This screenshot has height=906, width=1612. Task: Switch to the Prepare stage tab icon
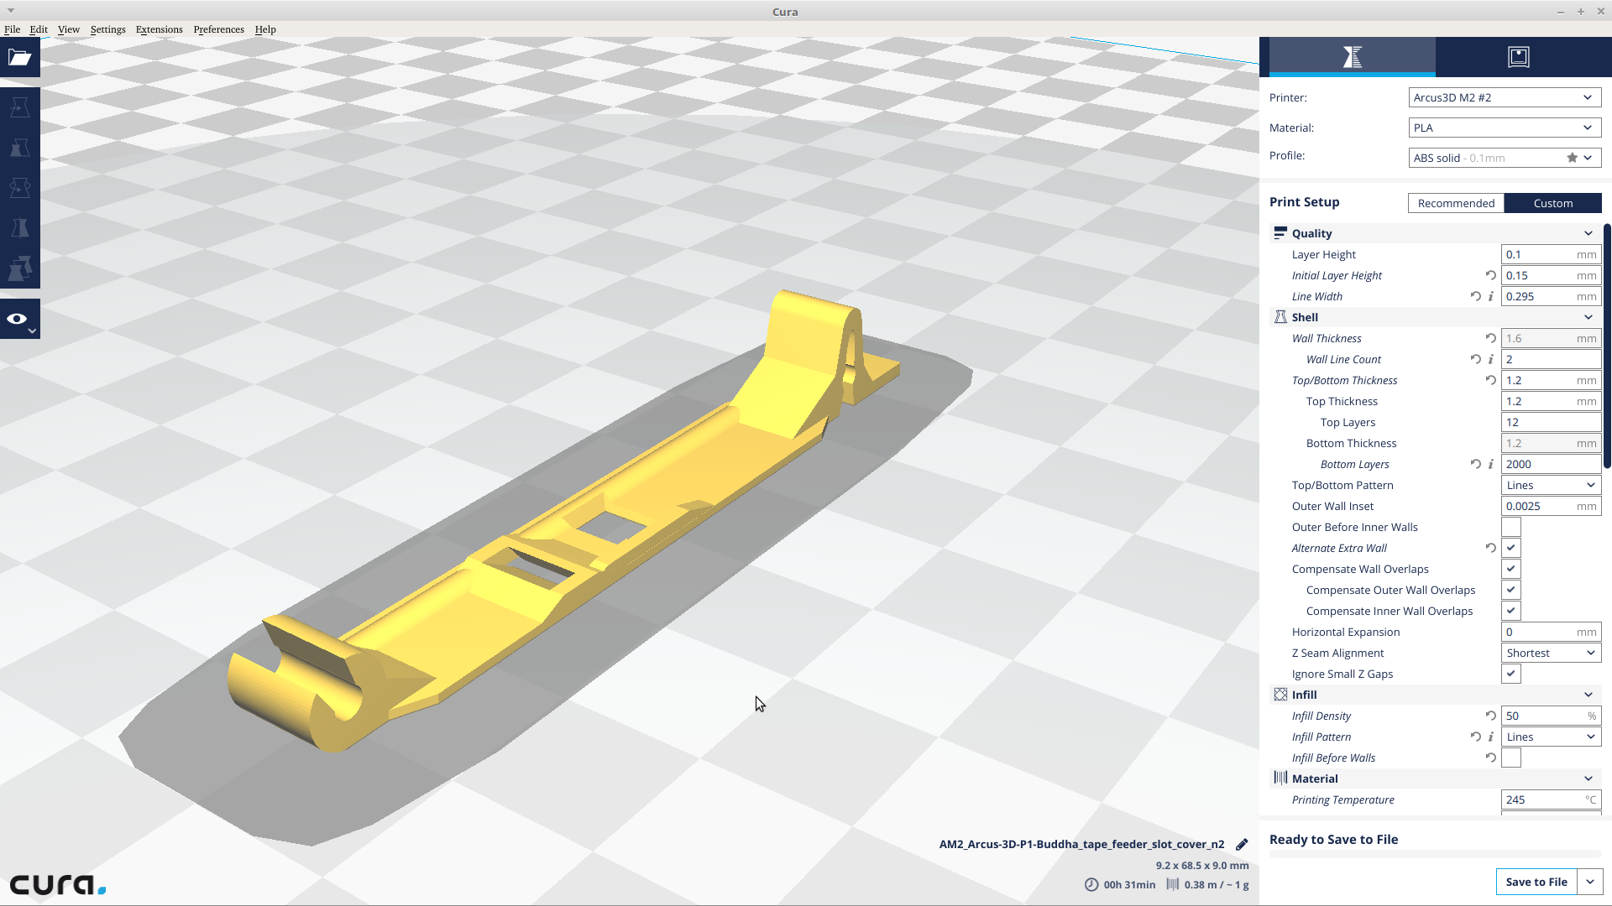click(x=1352, y=57)
